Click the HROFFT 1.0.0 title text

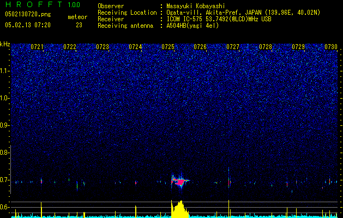point(43,4)
